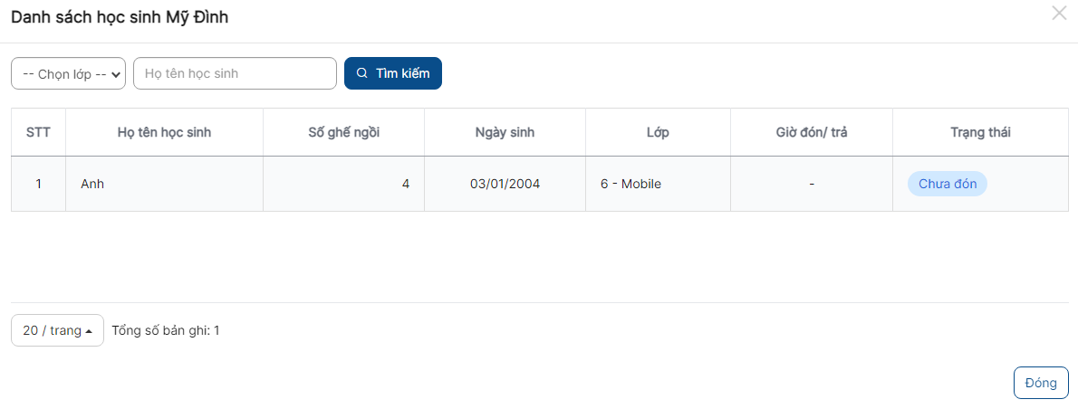Click the Họ tên học sinh search field
Screen dimensions: 1078x409
[x=235, y=73]
